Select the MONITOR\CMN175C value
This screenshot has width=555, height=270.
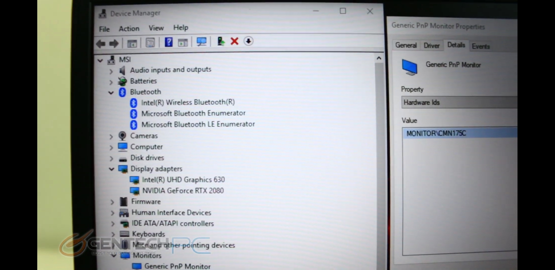pos(460,133)
